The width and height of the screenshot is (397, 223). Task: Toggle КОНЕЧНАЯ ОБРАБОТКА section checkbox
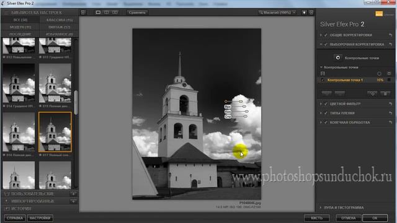326,123
